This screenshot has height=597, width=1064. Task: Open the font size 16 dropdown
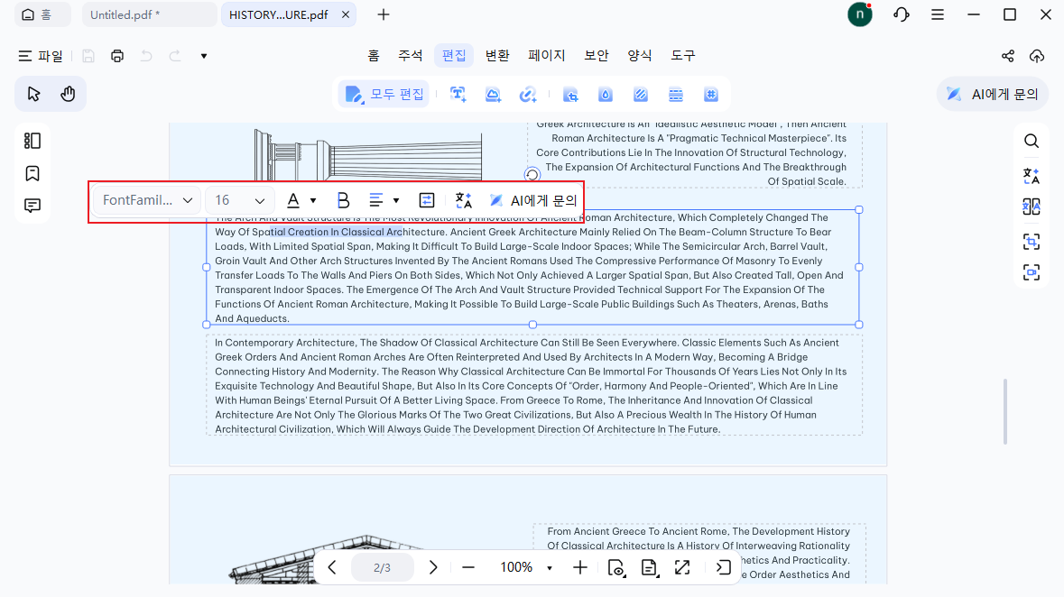tap(239, 200)
